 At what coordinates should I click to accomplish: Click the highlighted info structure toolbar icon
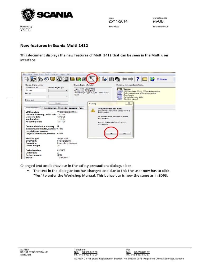(x=33, y=79)
